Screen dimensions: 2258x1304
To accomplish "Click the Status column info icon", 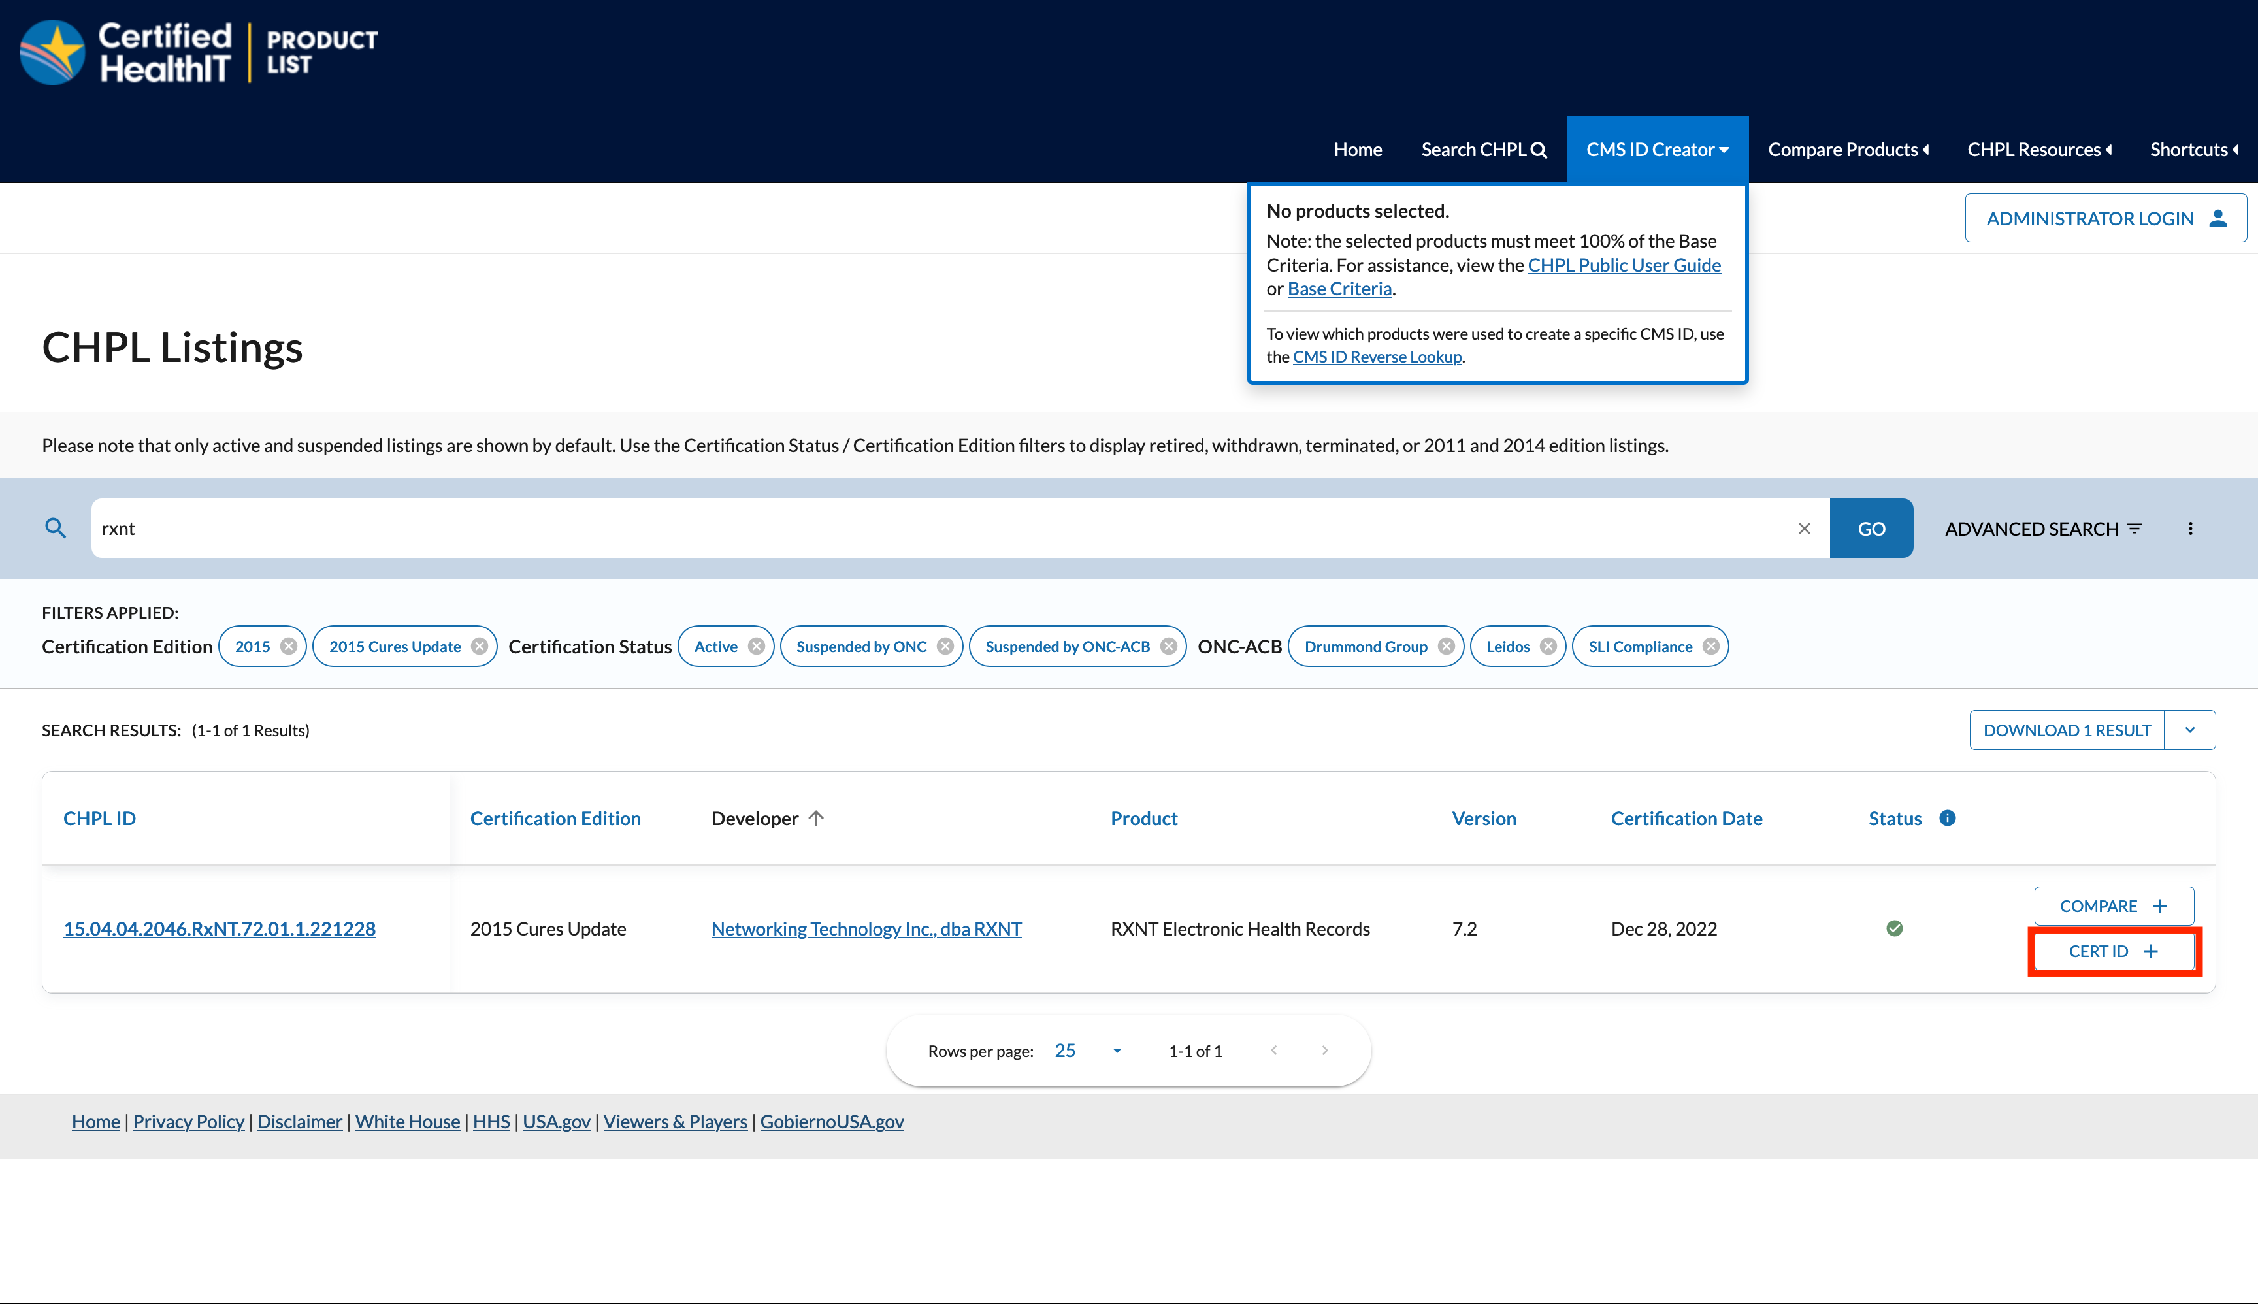I will (x=1947, y=818).
